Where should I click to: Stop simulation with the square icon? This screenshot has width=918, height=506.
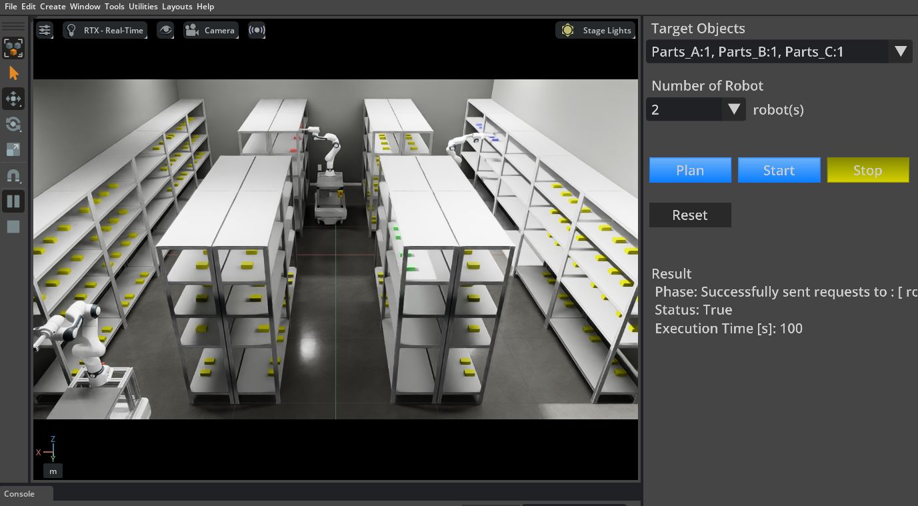pos(13,227)
